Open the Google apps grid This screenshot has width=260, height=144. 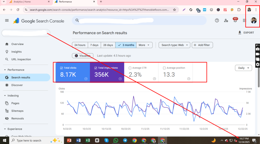pyautogui.click(x=244, y=20)
